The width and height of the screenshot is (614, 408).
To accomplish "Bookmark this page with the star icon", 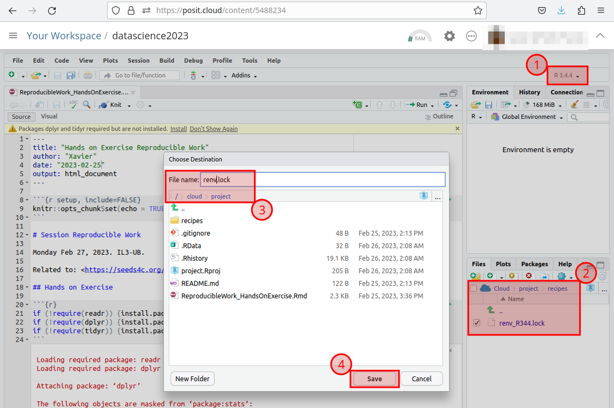I will (x=478, y=10).
